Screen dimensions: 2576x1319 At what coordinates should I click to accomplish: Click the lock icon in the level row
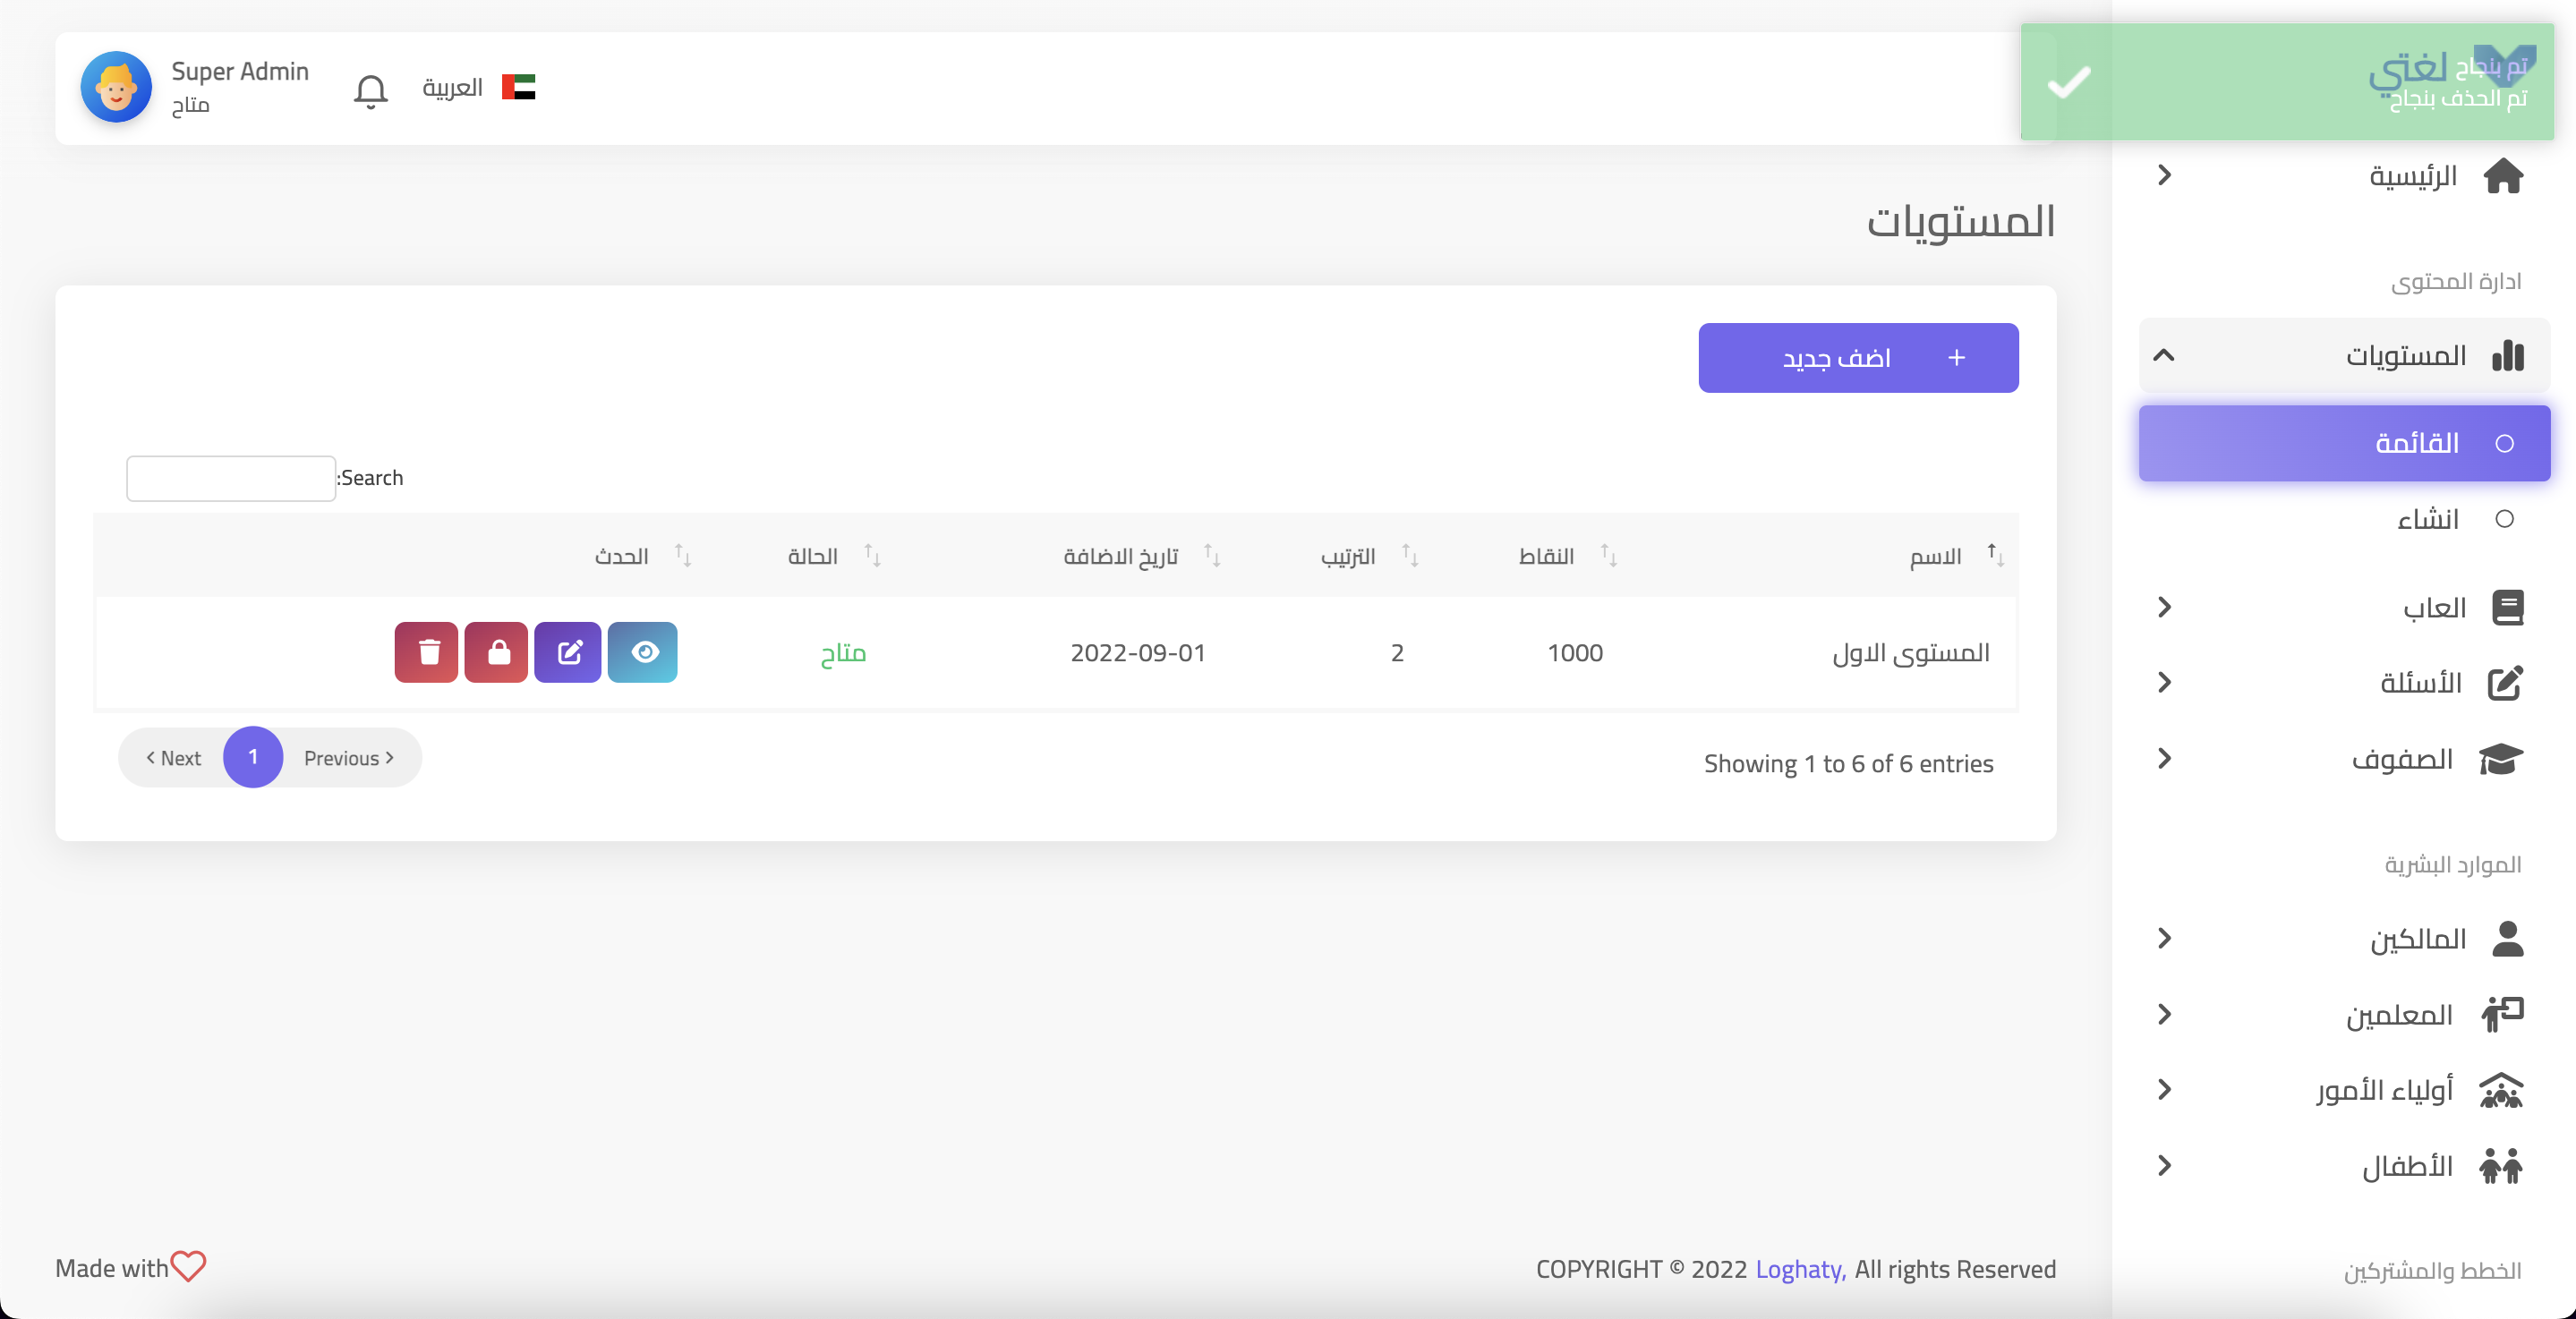497,652
